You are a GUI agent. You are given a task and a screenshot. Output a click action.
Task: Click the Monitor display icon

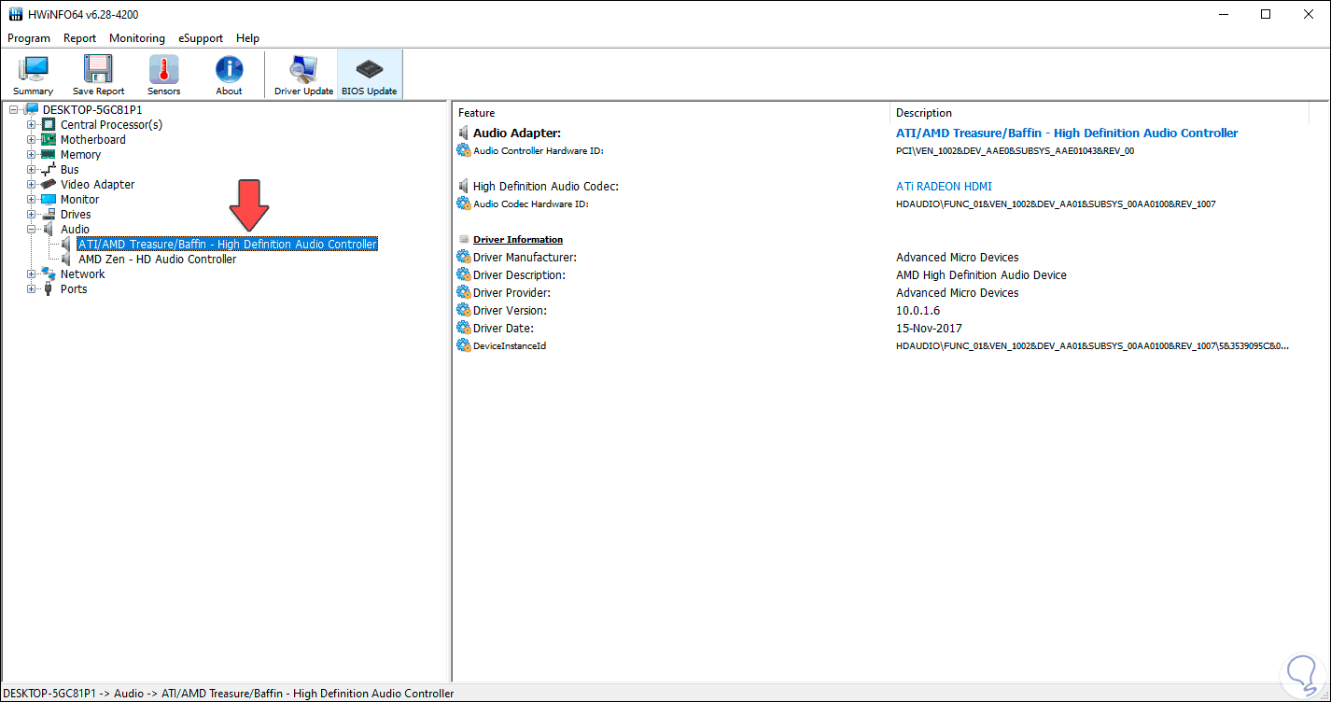(x=49, y=200)
